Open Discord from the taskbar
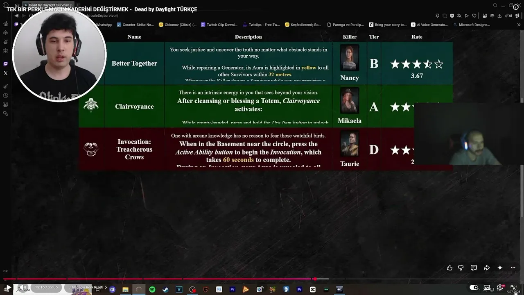524x295 pixels. (112, 289)
